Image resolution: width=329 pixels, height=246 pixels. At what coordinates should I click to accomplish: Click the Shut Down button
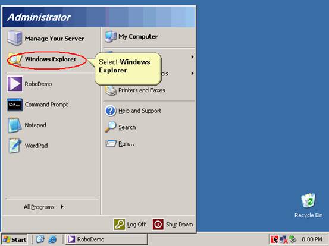pos(173,225)
